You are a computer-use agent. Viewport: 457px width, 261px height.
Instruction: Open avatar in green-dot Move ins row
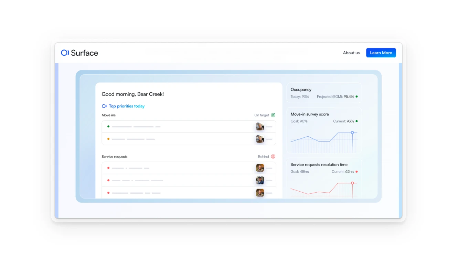(260, 126)
